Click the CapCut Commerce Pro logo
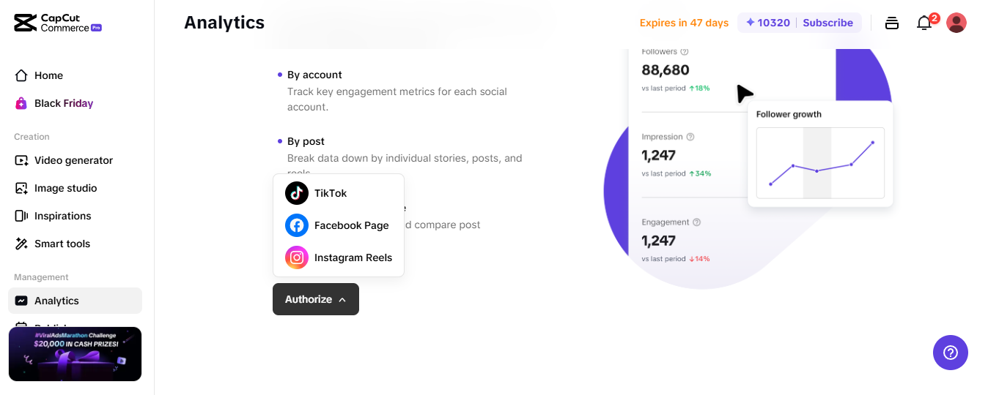The height and width of the screenshot is (395, 988). [58, 23]
